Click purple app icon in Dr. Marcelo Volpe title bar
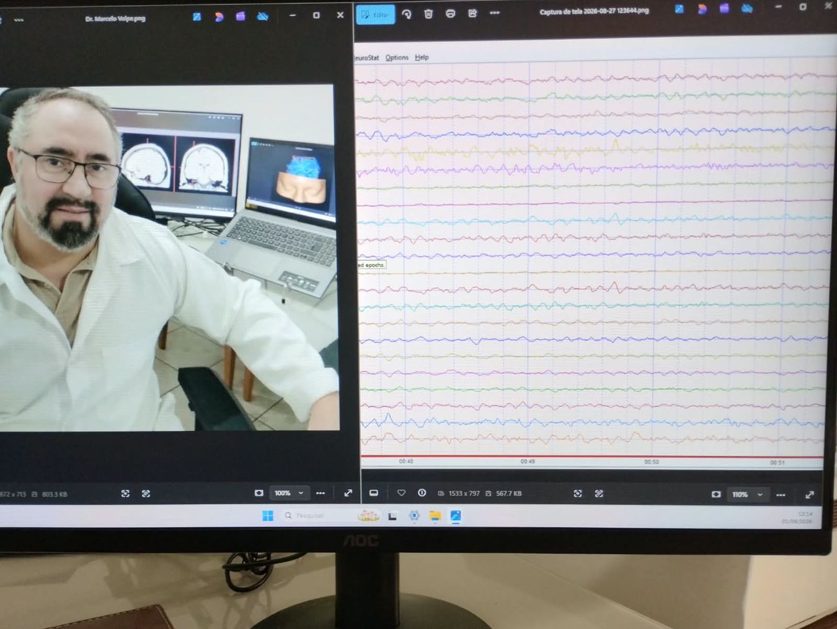Image resolution: width=837 pixels, height=629 pixels. pyautogui.click(x=241, y=16)
